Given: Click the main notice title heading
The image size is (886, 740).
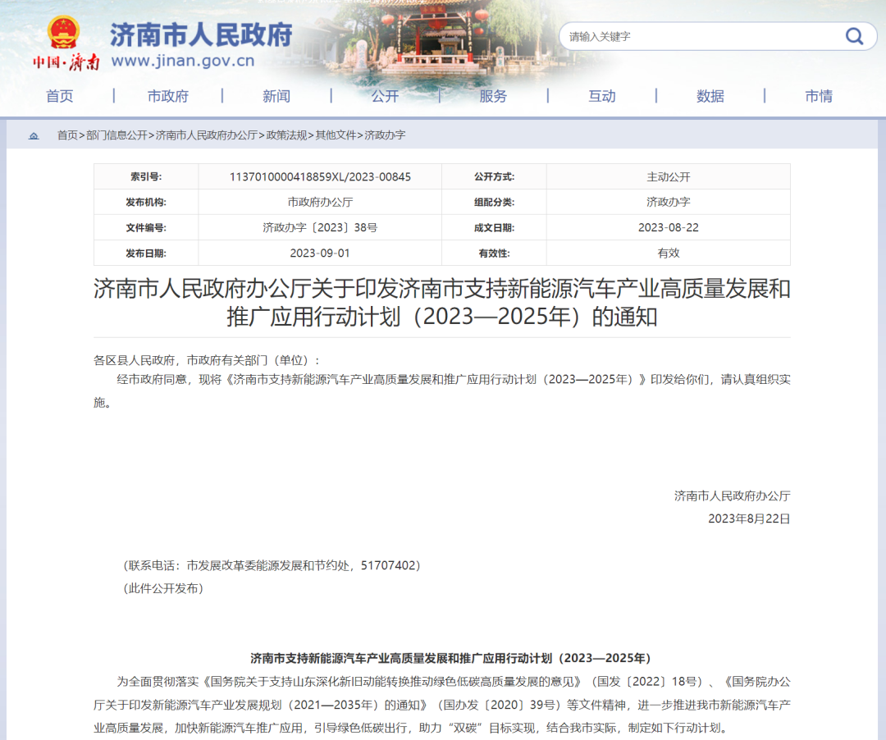Looking at the screenshot, I should (x=442, y=303).
